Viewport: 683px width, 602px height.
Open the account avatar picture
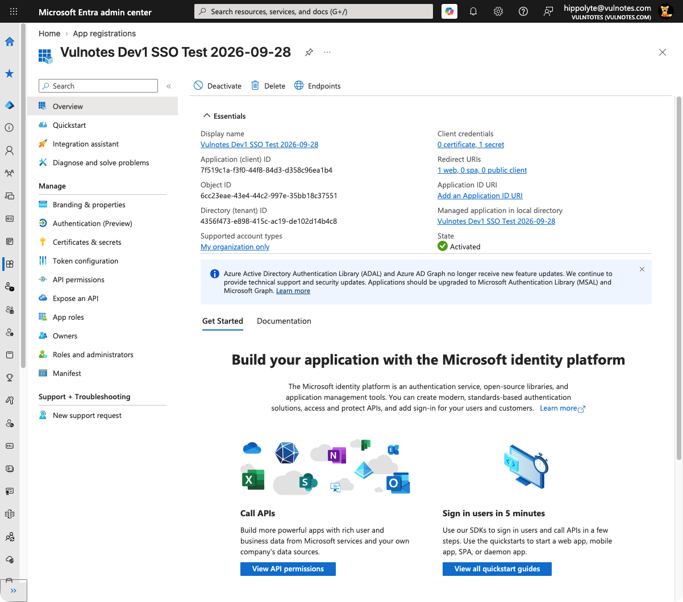click(666, 11)
